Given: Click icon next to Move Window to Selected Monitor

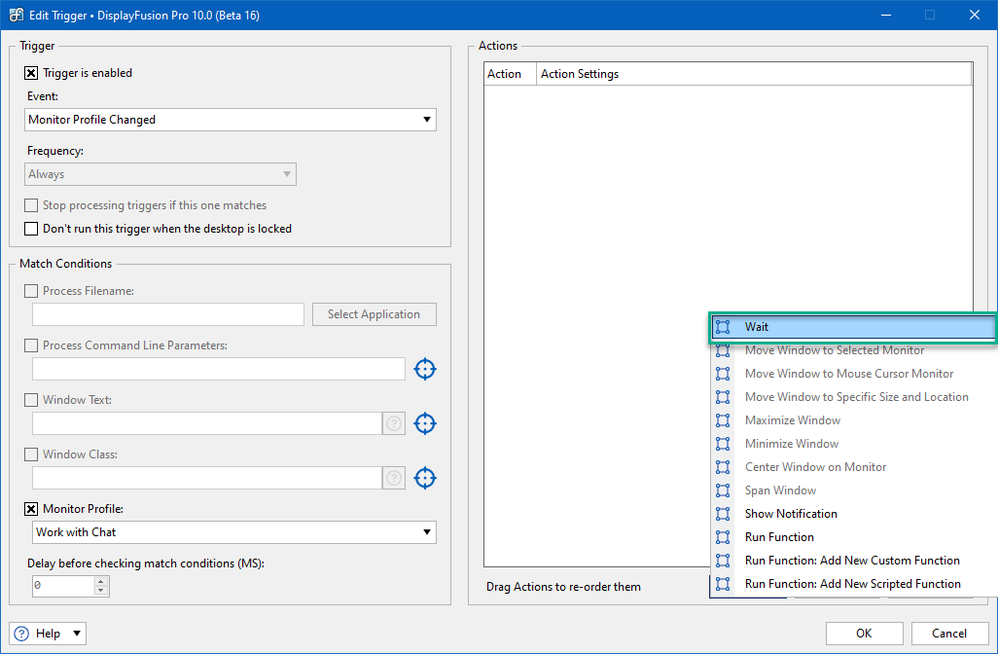Looking at the screenshot, I should (723, 350).
